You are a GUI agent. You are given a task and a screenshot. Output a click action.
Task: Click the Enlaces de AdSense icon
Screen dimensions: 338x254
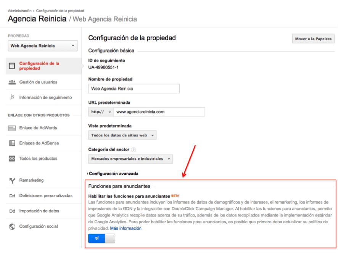click(12, 143)
